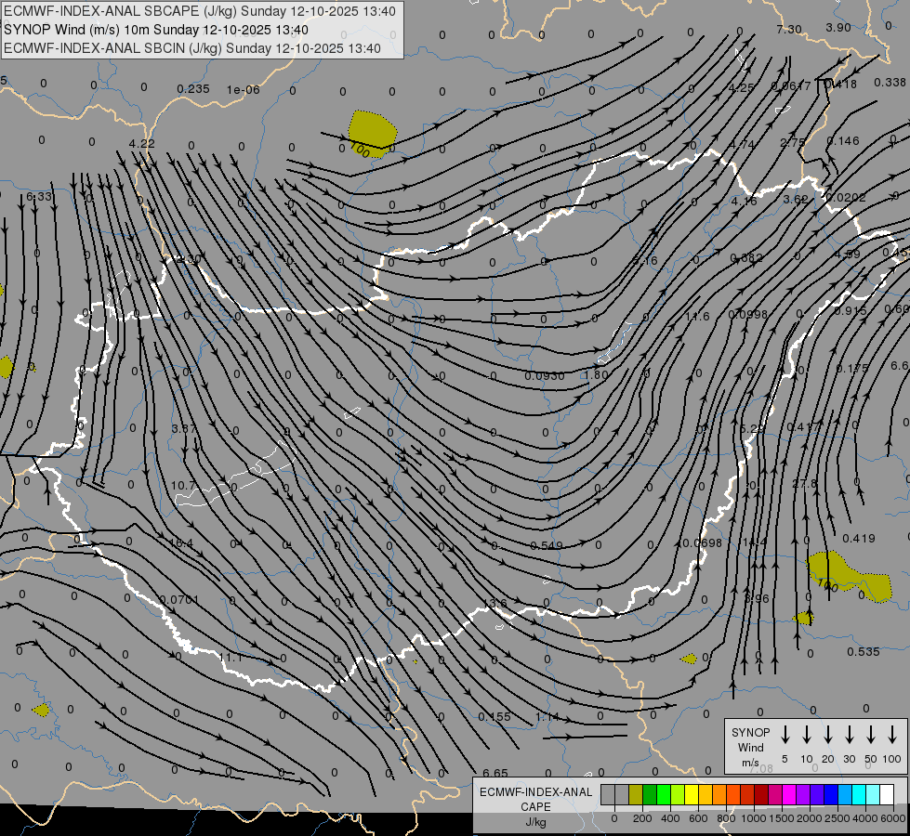
Task: Click the map value 10.7
Action: [x=183, y=485]
